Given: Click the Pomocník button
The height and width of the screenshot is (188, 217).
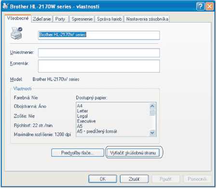Looking at the screenshot, I should click(197, 179).
